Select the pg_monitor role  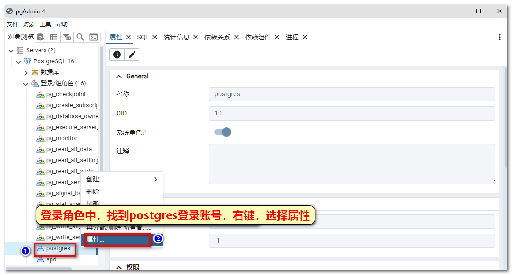click(62, 138)
